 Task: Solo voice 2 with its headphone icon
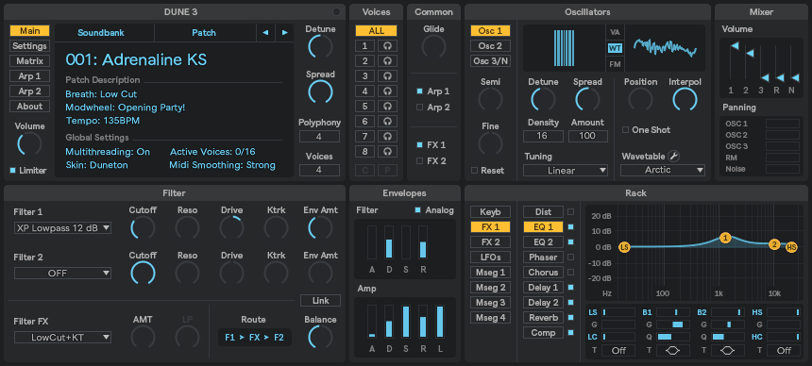point(387,61)
